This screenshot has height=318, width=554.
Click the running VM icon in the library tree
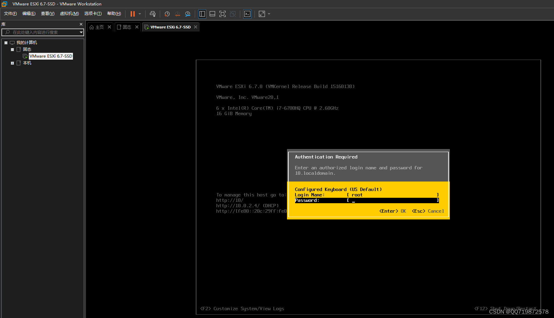coord(25,56)
